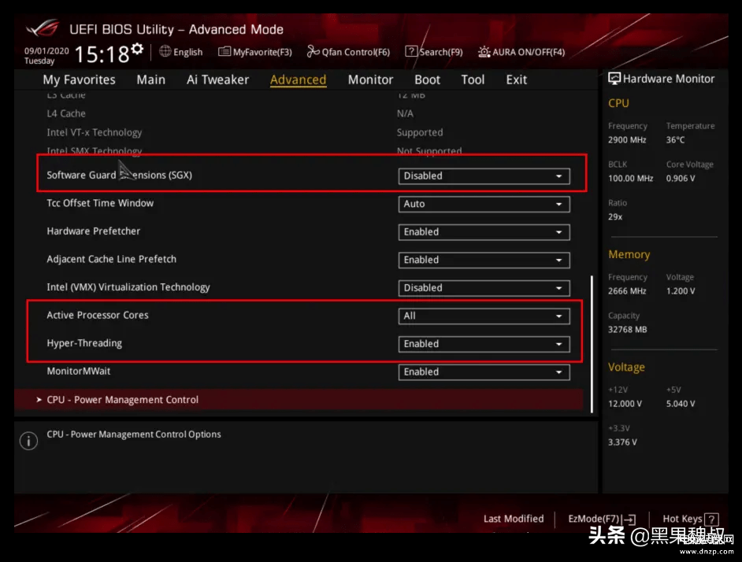Screen dimensions: 742x562
Task: Select the Hyper-Threading label
Action: click(x=84, y=343)
